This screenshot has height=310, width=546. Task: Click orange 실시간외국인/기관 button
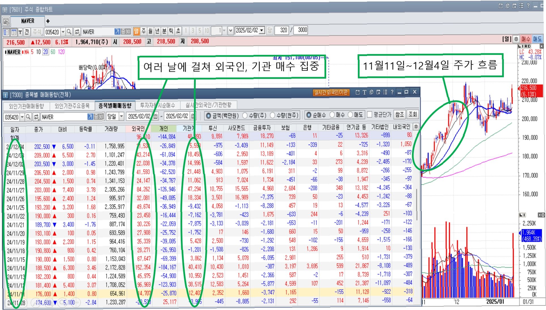tap(331, 92)
